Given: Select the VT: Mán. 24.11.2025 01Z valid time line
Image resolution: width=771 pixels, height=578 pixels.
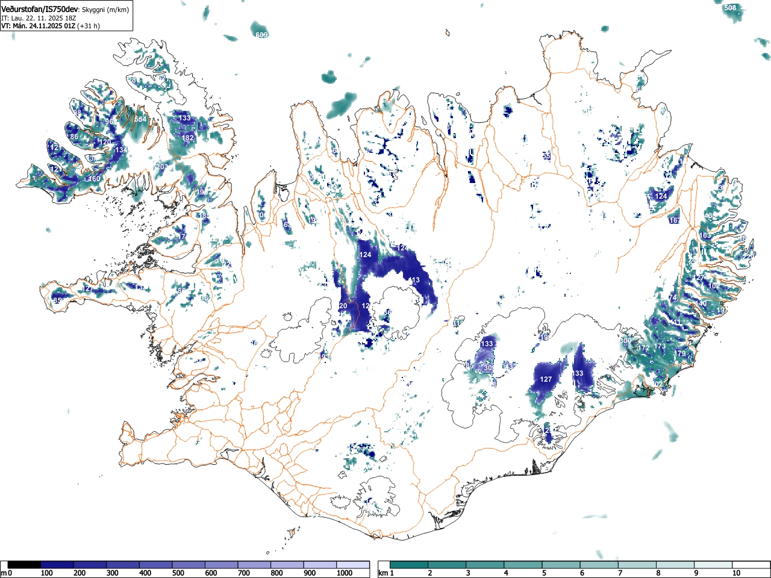Looking at the screenshot, I should 51,26.
